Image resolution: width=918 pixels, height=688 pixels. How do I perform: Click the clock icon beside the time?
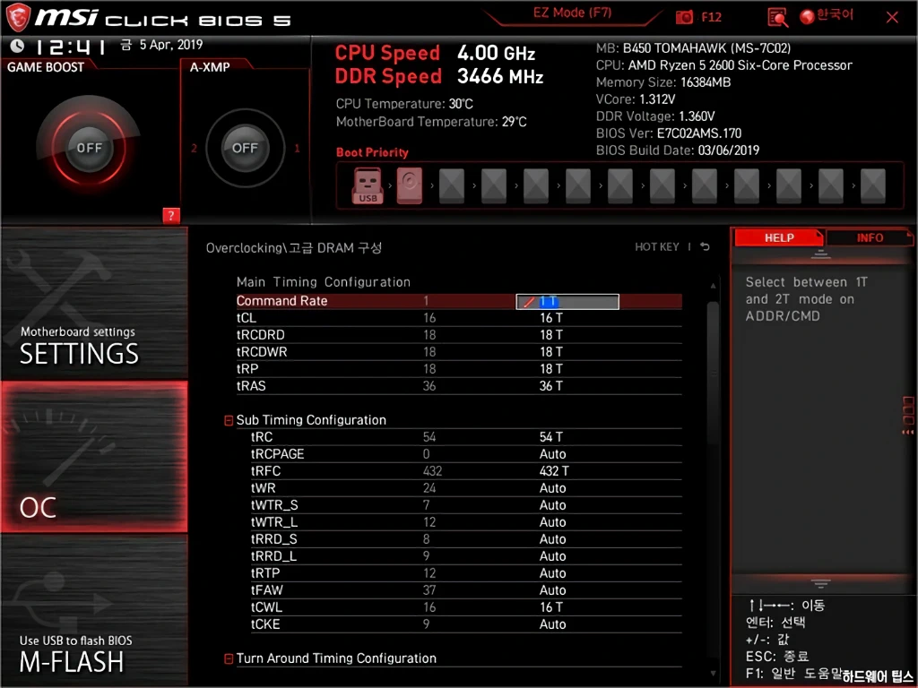(x=17, y=45)
